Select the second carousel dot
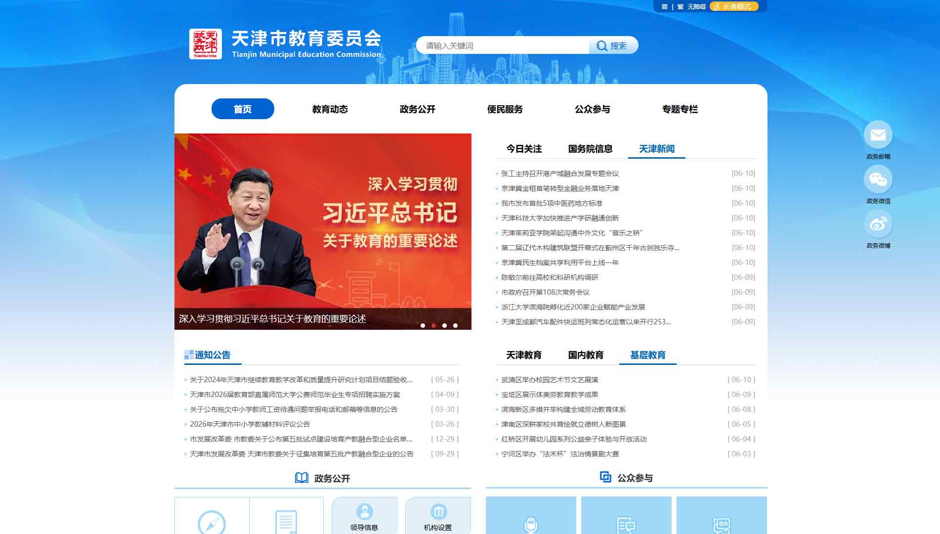The image size is (940, 534). pos(433,325)
